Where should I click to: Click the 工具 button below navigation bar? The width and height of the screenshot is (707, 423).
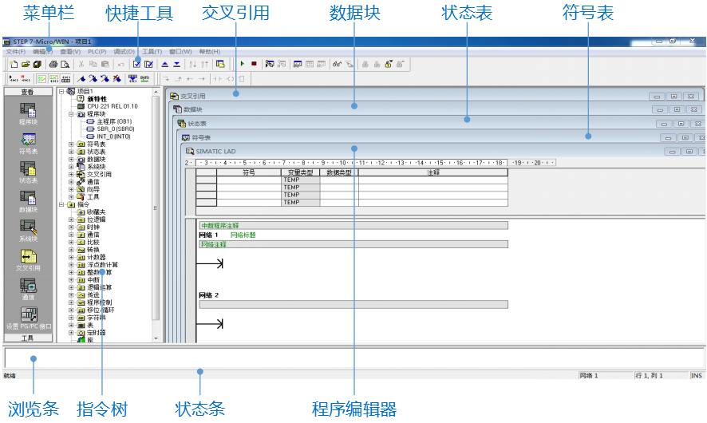coord(28,338)
